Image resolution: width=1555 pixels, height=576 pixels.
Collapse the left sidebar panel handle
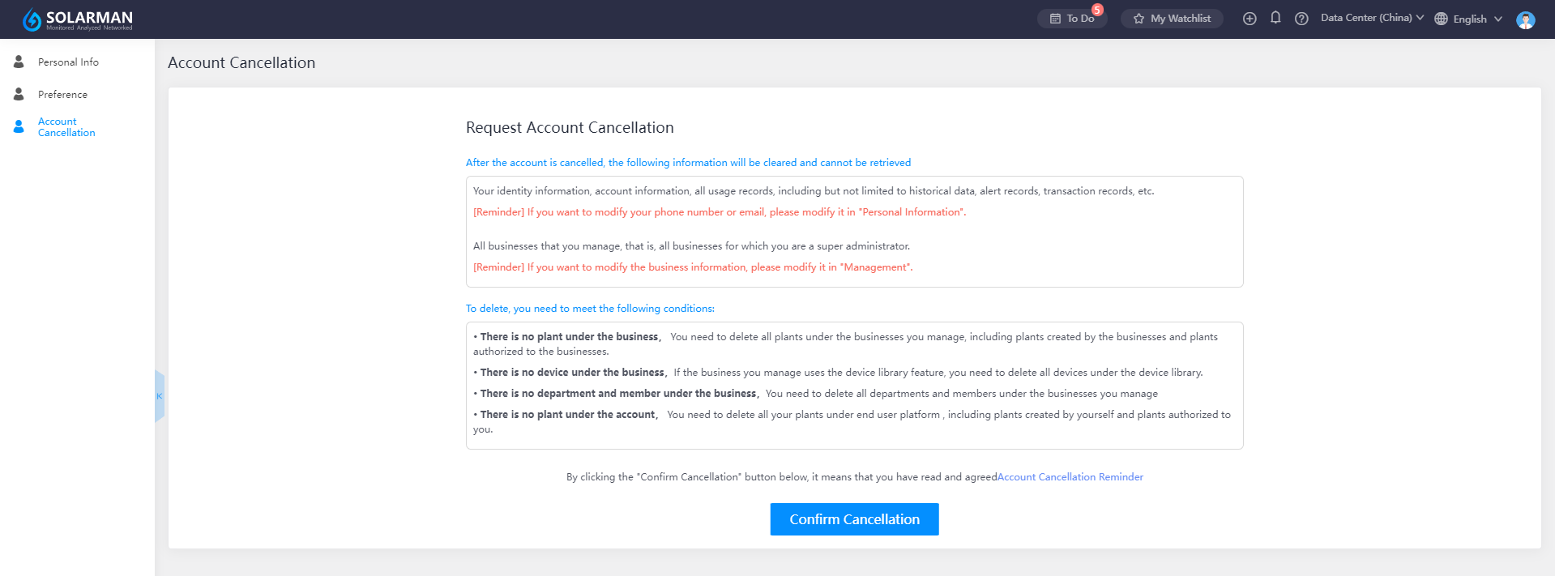(x=160, y=396)
